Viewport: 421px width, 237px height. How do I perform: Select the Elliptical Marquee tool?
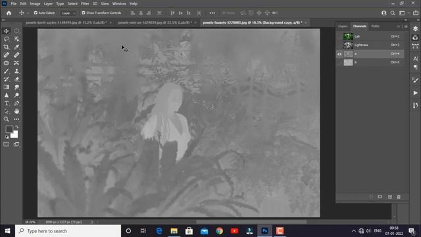16,31
